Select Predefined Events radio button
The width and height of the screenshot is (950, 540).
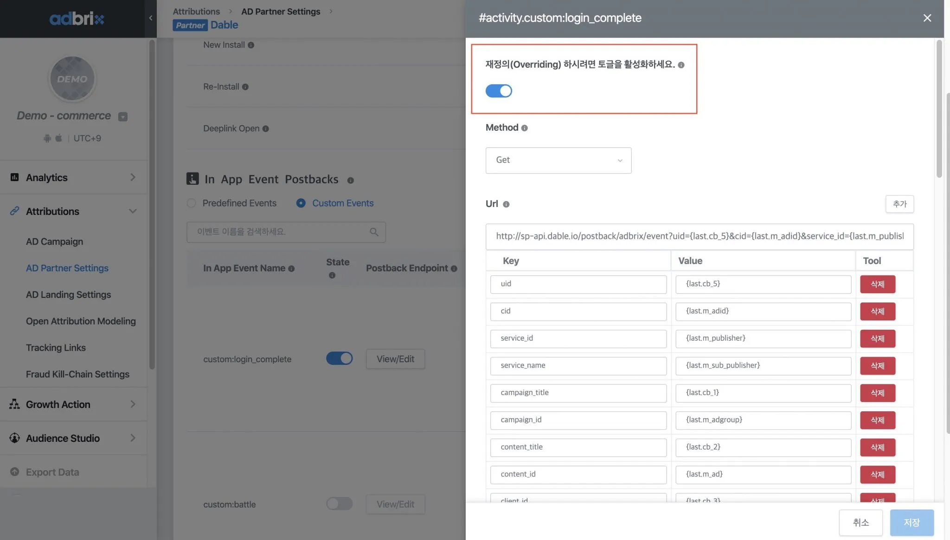(191, 203)
